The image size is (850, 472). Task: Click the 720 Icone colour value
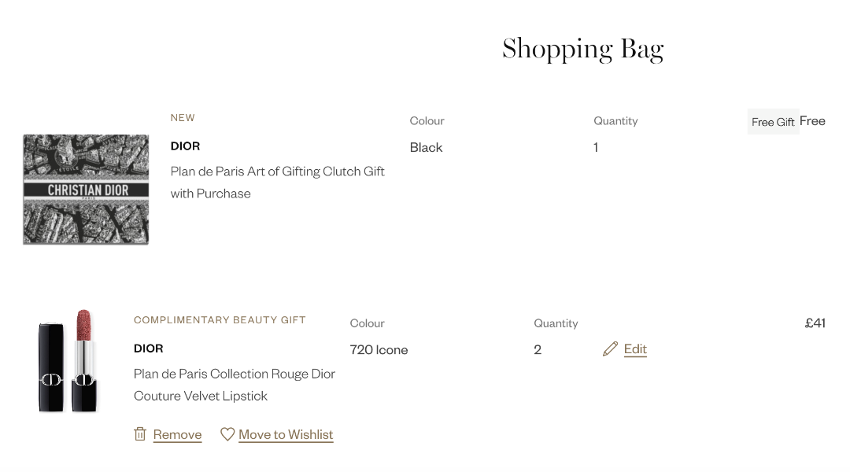tap(379, 350)
